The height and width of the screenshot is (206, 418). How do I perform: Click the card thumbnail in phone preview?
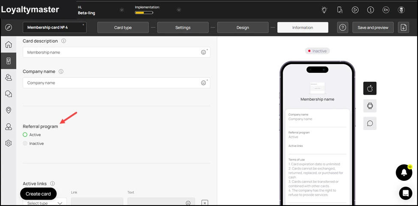(317, 88)
